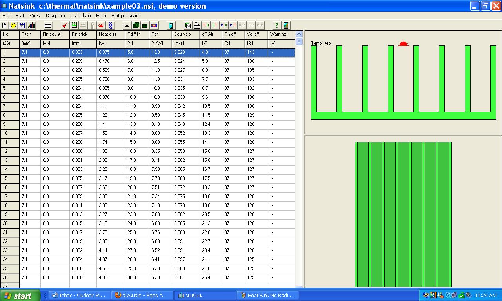
Task: Click the D-T diagram button
Action: coord(215,25)
